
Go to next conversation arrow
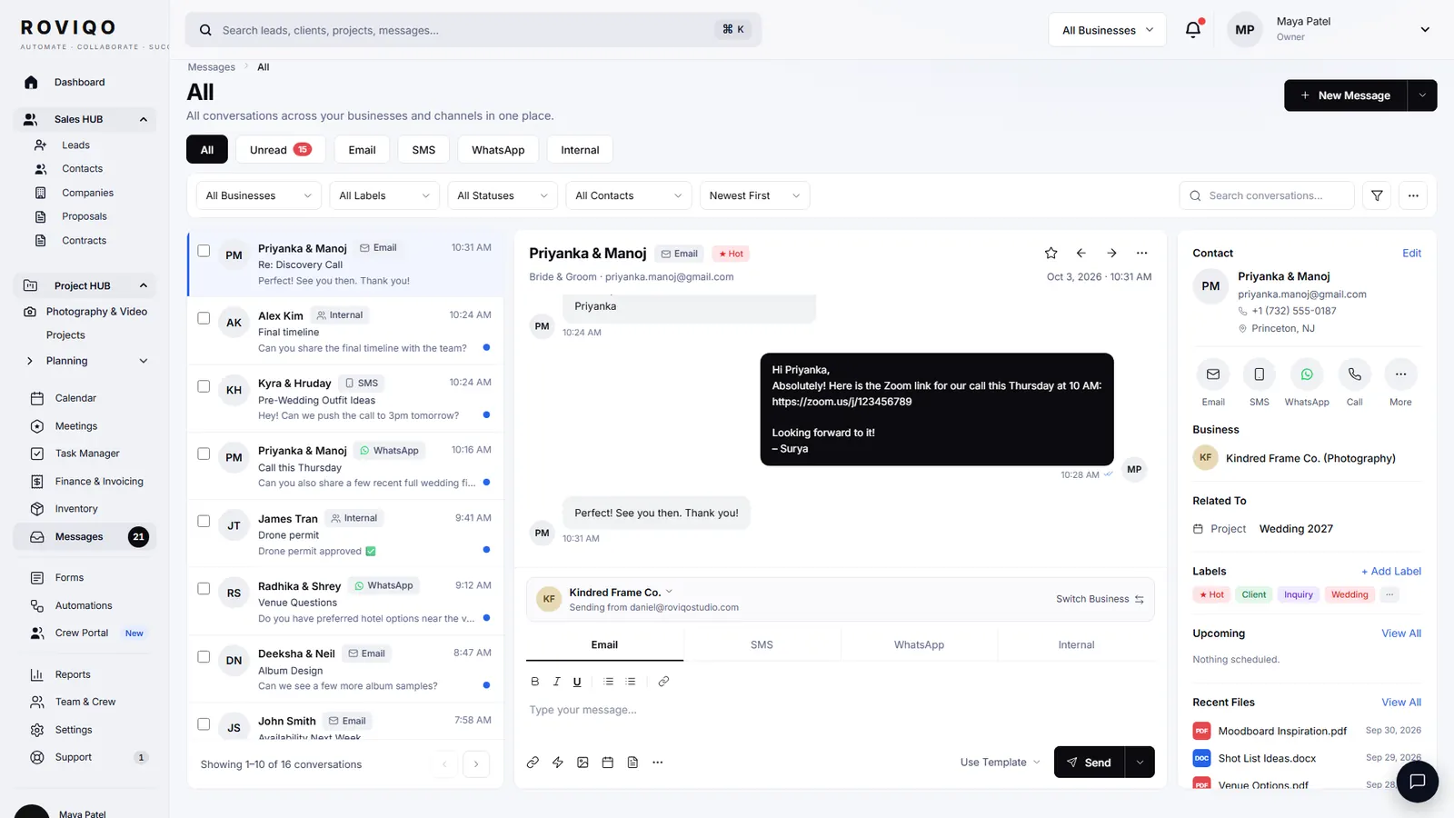1111,253
